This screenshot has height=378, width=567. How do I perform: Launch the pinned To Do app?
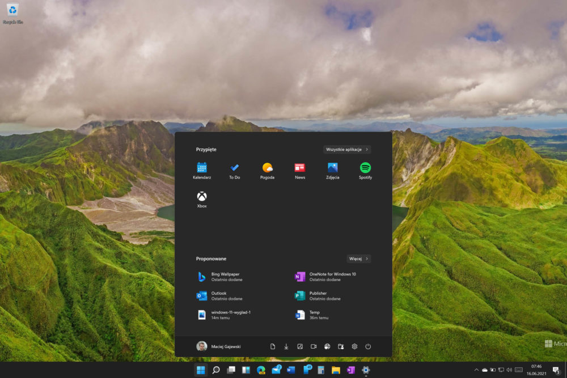234,171
